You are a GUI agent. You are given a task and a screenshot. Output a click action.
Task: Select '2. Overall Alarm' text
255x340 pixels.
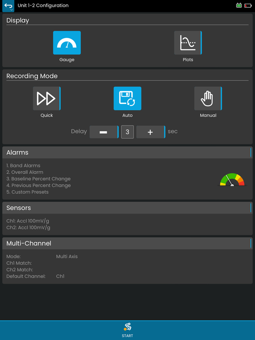(25, 172)
